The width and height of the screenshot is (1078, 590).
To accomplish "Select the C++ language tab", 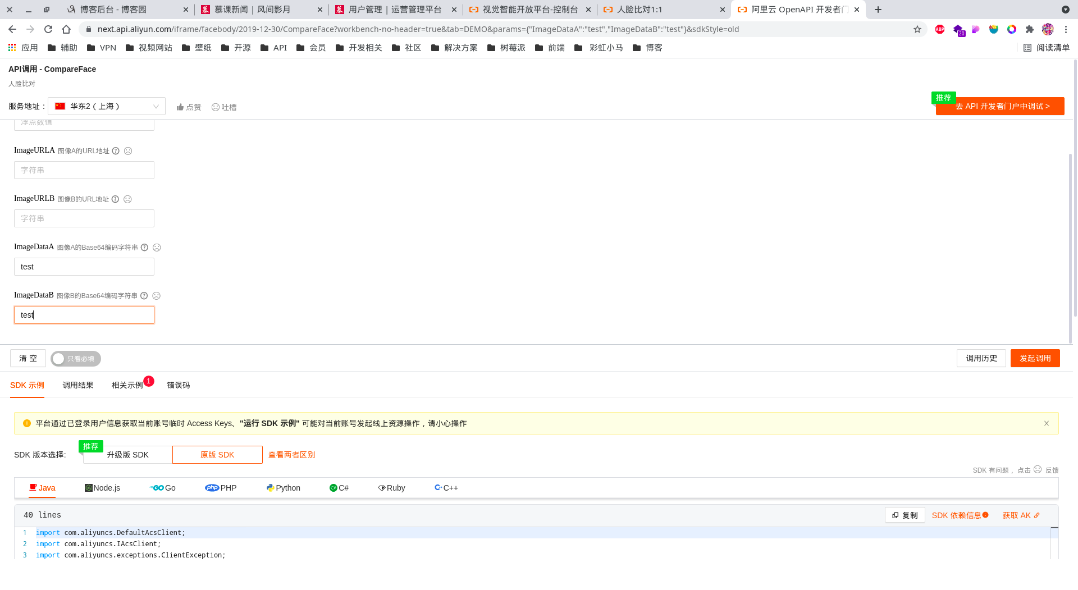I will (x=446, y=488).
